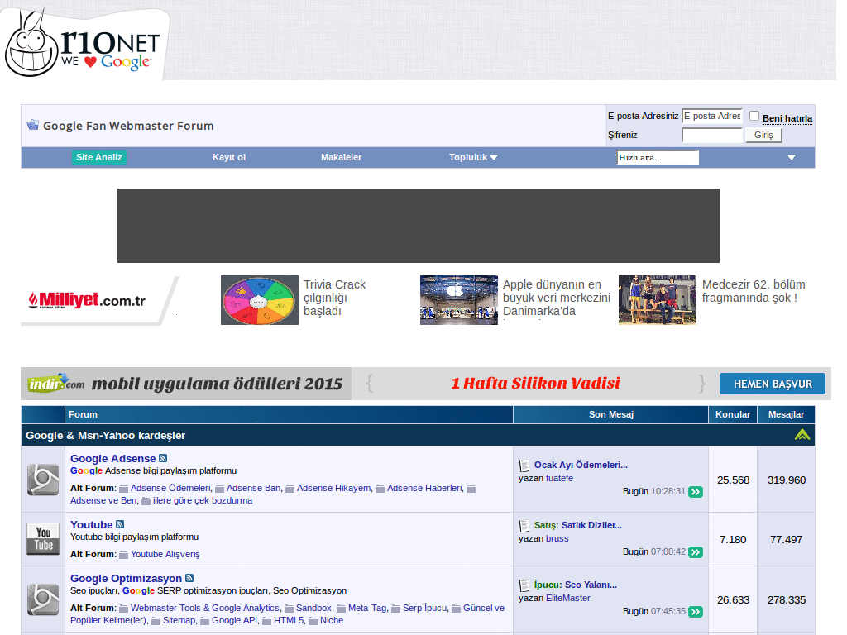
Task: Open the Google Adsense forum link
Action: [112, 458]
